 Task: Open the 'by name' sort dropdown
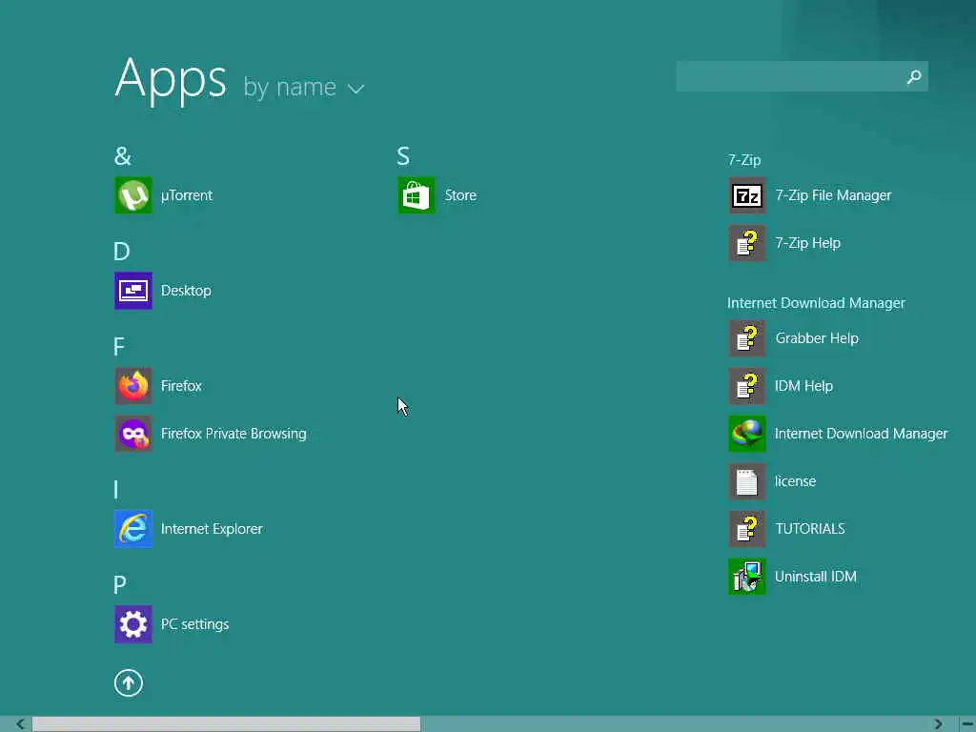[304, 87]
